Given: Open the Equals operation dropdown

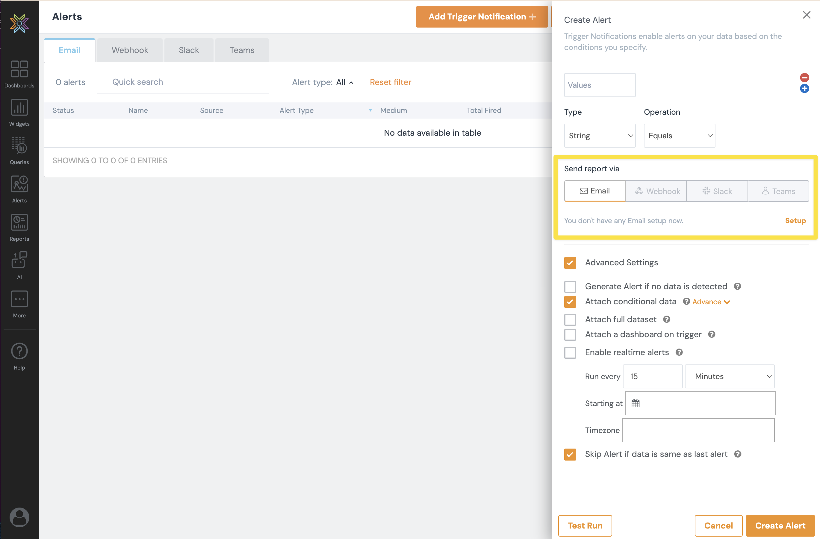Looking at the screenshot, I should tap(679, 136).
